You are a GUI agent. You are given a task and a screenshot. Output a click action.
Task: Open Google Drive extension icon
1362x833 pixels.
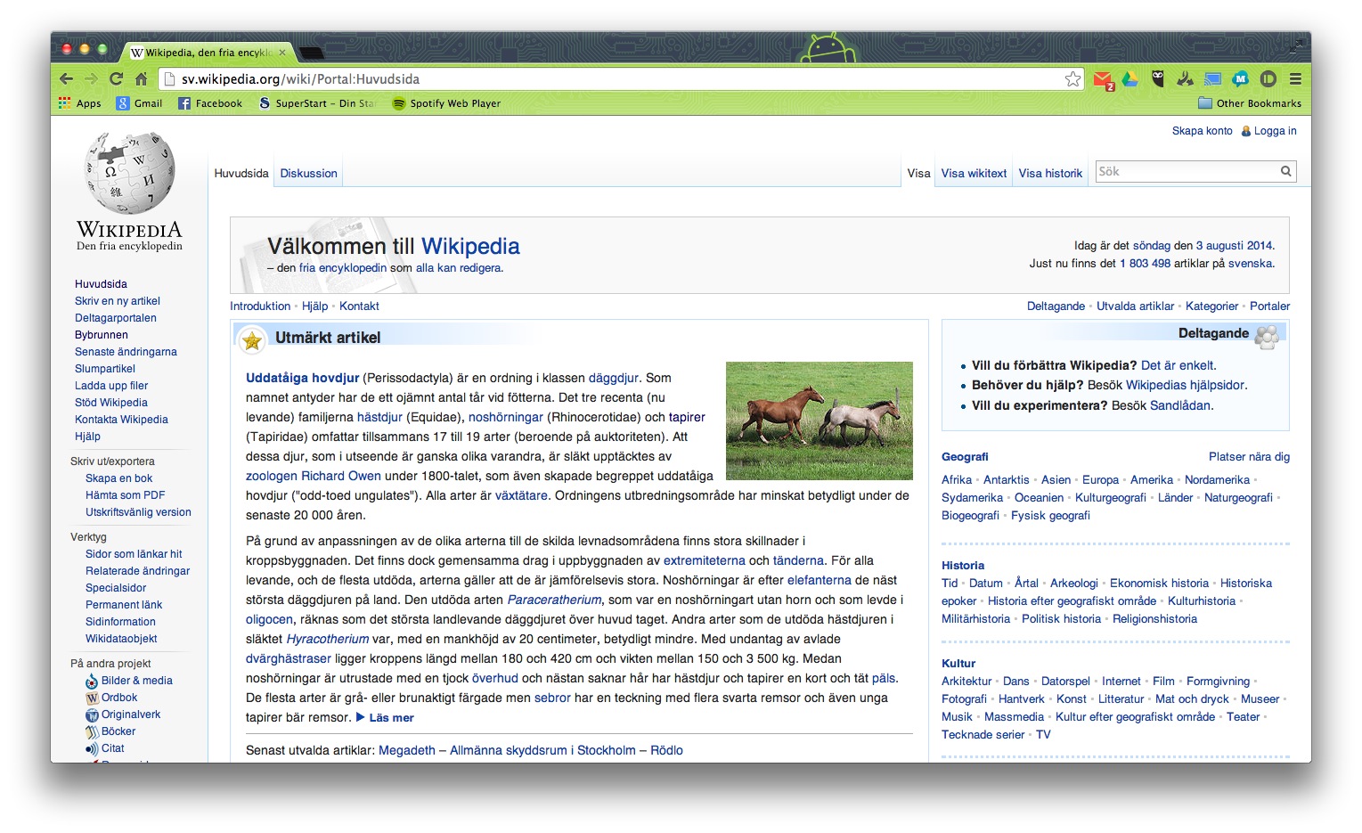pyautogui.click(x=1130, y=79)
